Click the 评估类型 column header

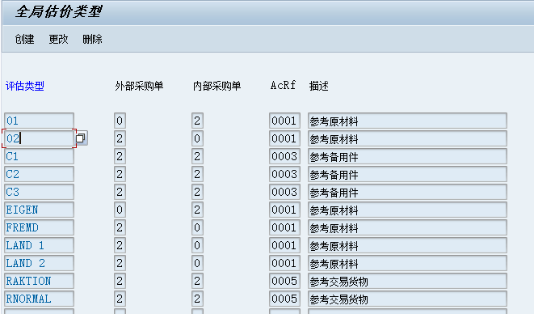tap(25, 86)
